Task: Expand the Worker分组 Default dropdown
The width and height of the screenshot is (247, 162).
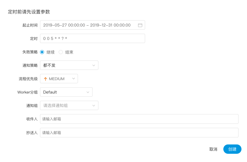Action: point(66,92)
